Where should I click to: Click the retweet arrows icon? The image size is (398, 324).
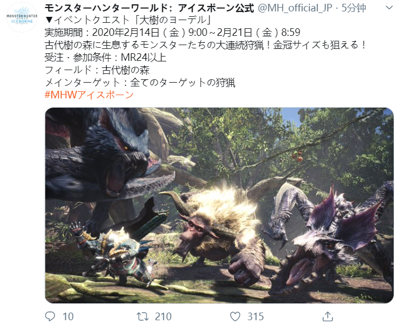coord(143,316)
